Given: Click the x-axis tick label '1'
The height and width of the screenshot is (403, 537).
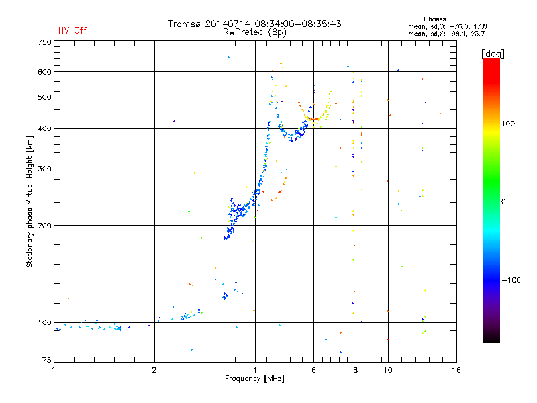Looking at the screenshot, I should 54,370.
